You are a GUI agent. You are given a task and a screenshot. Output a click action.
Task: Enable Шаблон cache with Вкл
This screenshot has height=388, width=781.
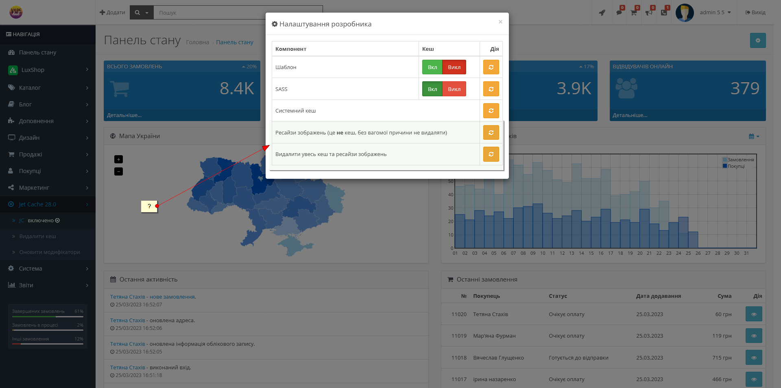coord(432,67)
